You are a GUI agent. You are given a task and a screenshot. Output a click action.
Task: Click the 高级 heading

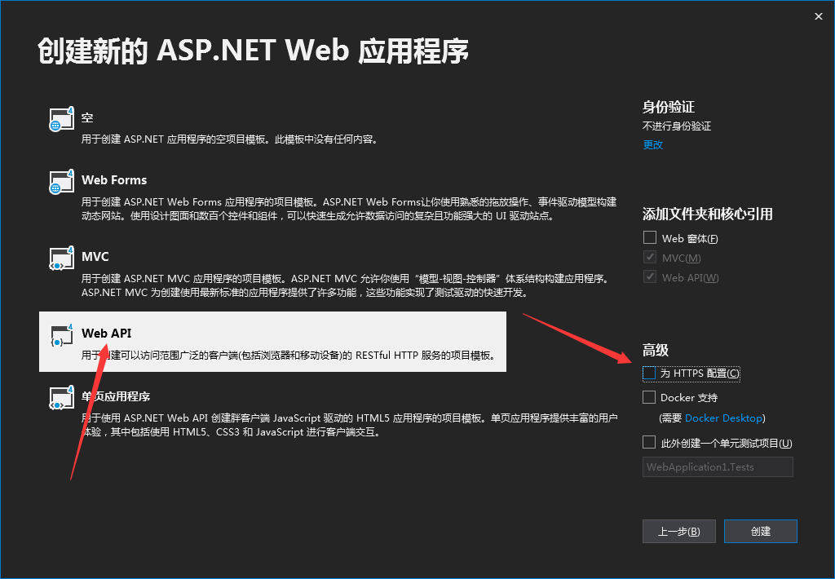[655, 351]
